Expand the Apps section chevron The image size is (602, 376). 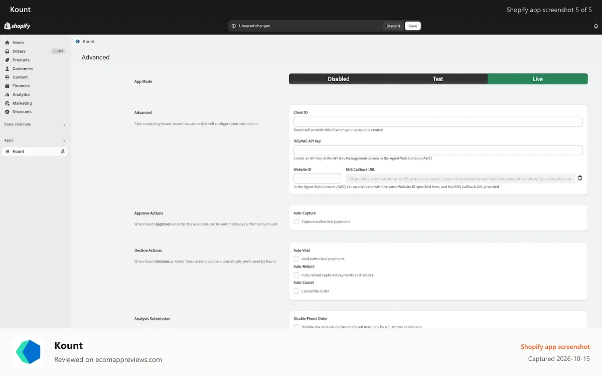pyautogui.click(x=64, y=141)
